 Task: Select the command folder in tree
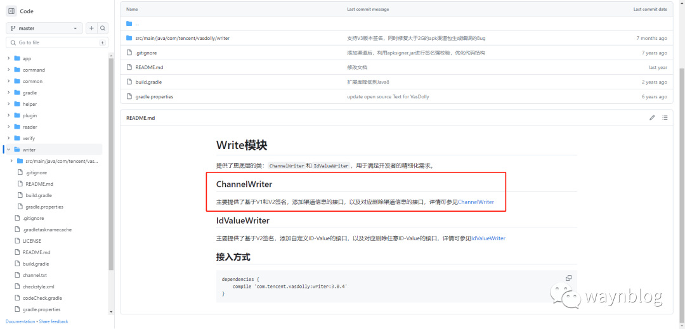(x=34, y=70)
